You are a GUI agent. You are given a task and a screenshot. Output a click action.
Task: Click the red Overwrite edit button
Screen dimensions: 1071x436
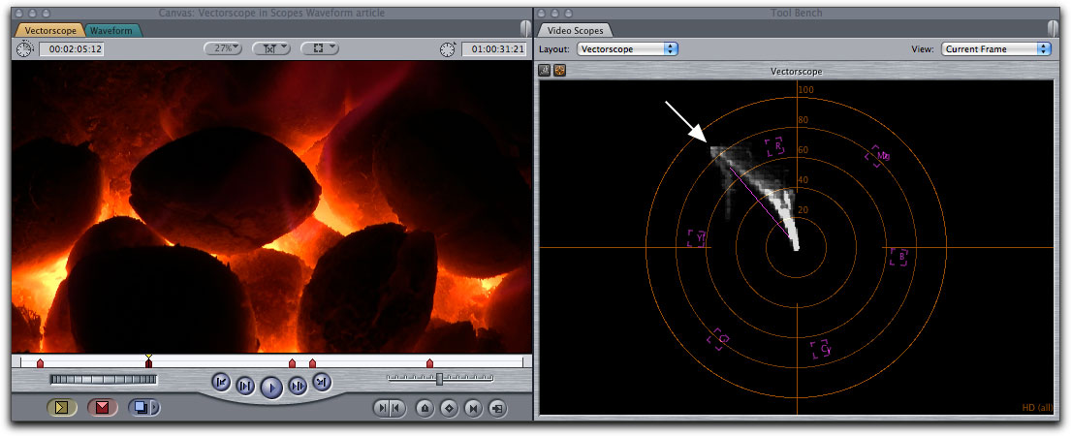[101, 408]
